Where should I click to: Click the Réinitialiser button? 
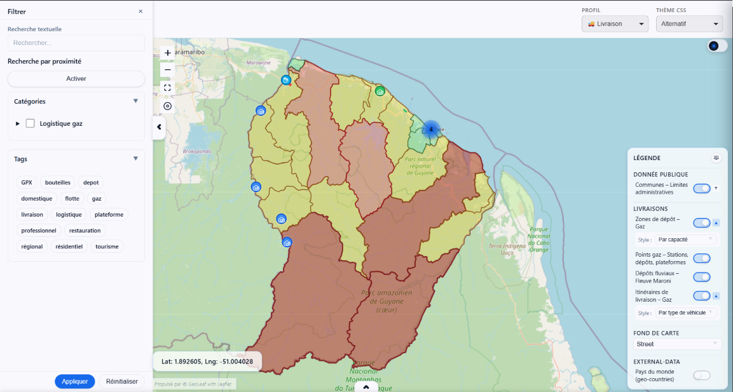pyautogui.click(x=121, y=382)
